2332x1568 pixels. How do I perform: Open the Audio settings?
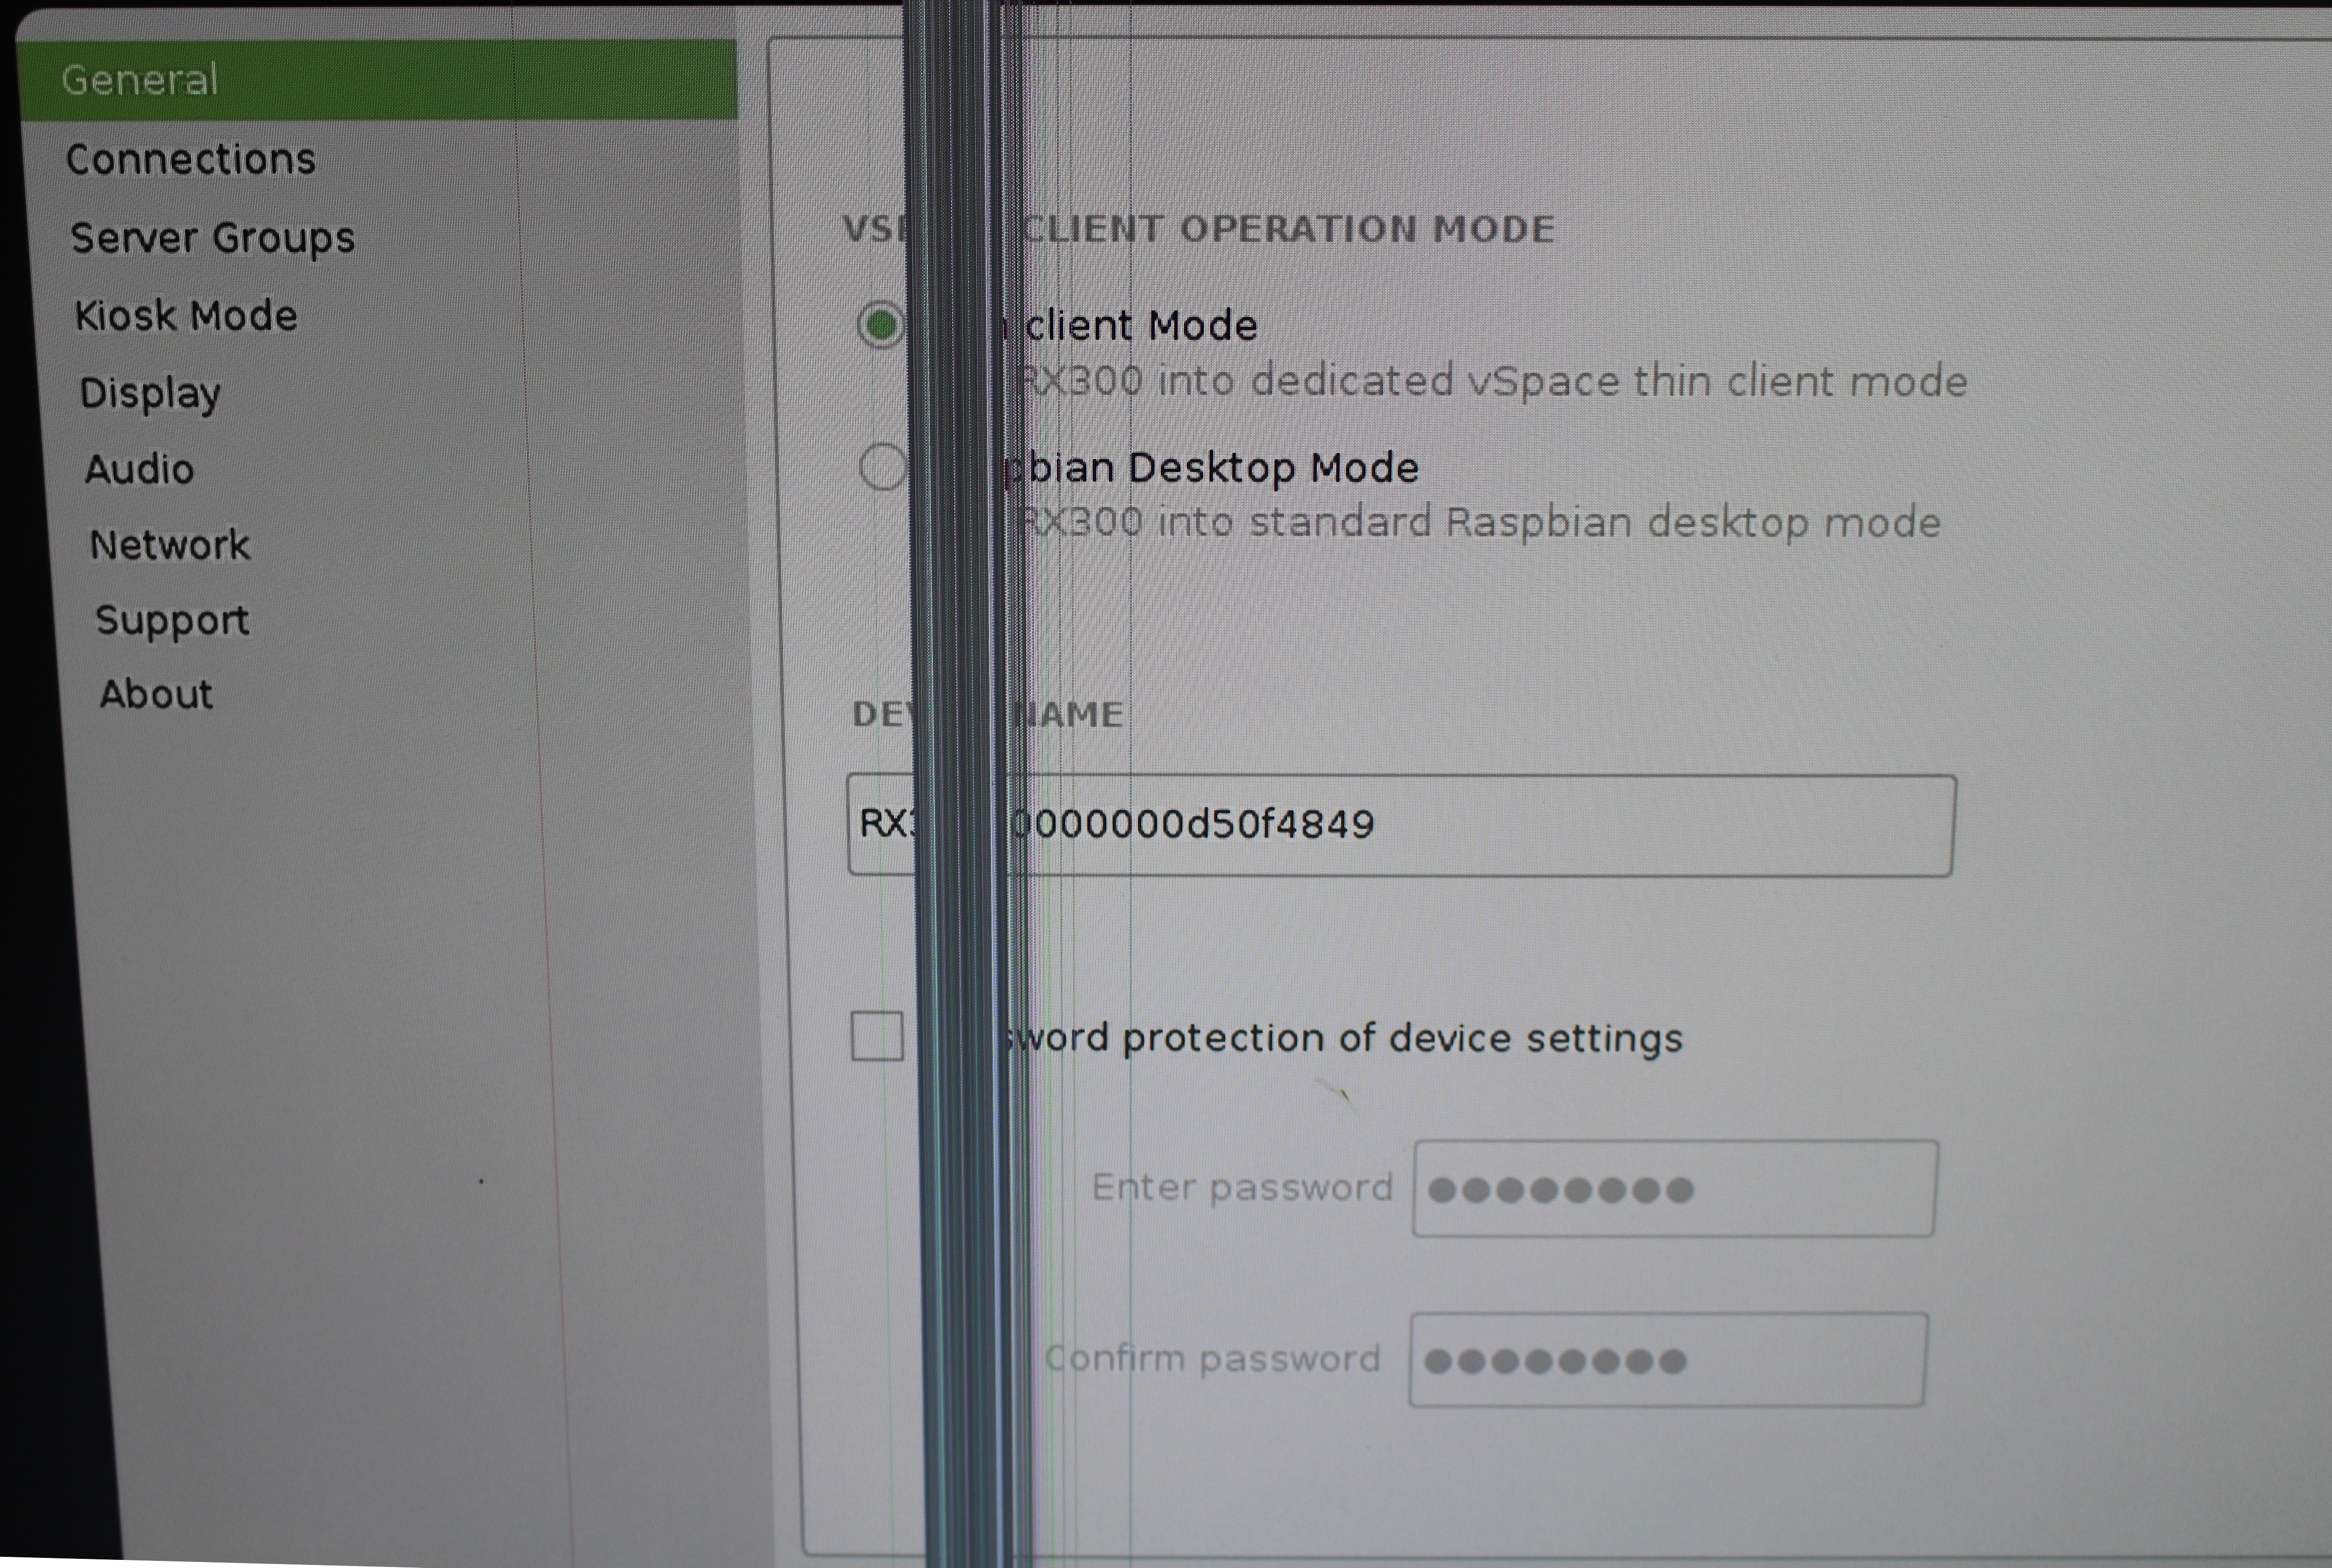[139, 469]
